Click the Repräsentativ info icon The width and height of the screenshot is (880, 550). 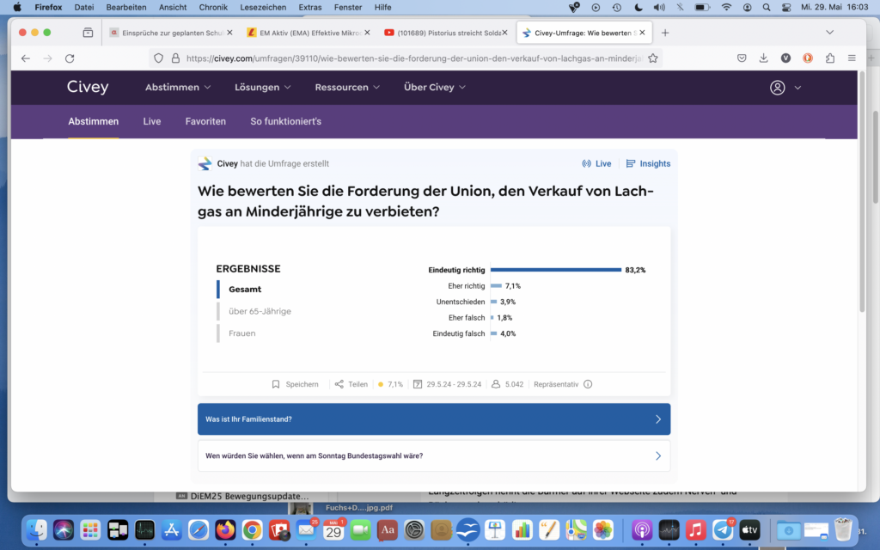[x=588, y=384]
